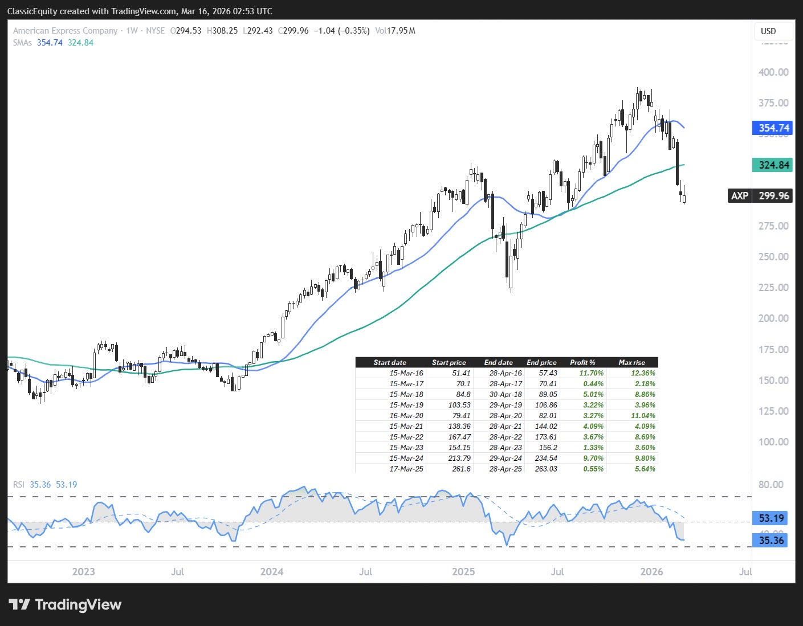Click the 100.00 price scale label
This screenshot has width=803, height=626.
[x=773, y=442]
